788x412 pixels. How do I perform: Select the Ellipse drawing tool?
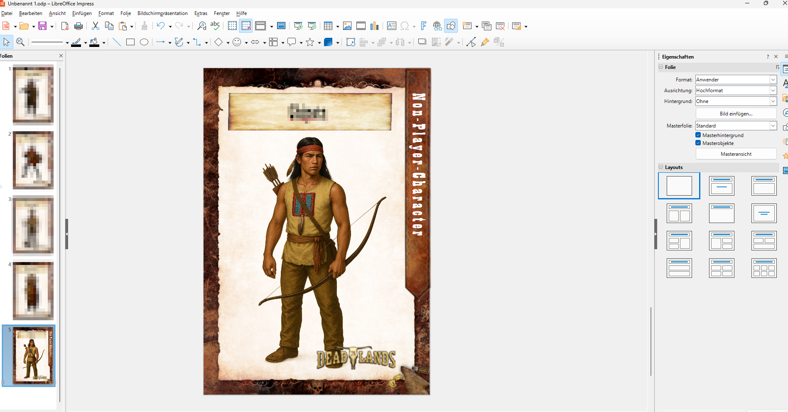144,42
